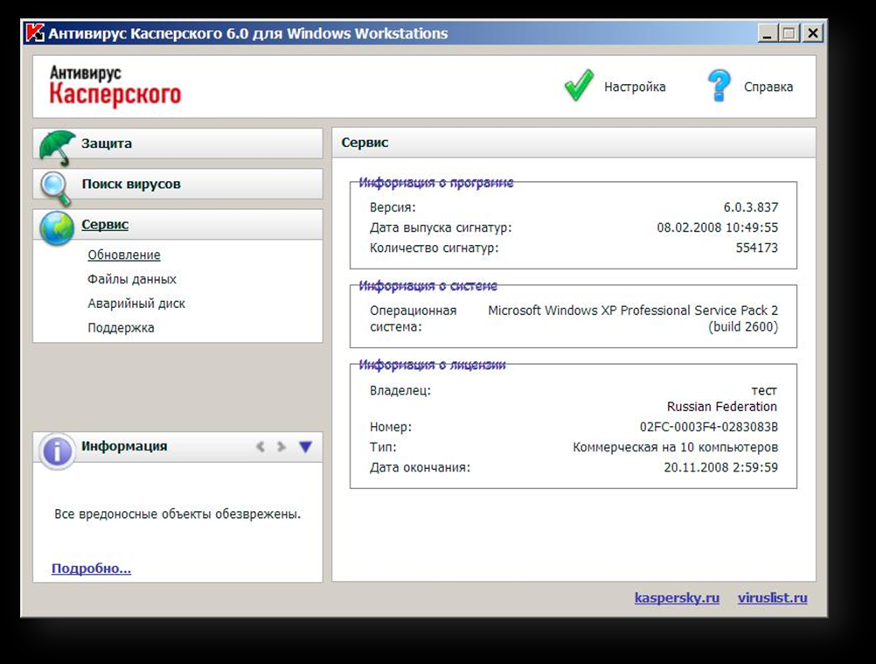Click license expiry 20.11.2008 2:59:59

[720, 467]
